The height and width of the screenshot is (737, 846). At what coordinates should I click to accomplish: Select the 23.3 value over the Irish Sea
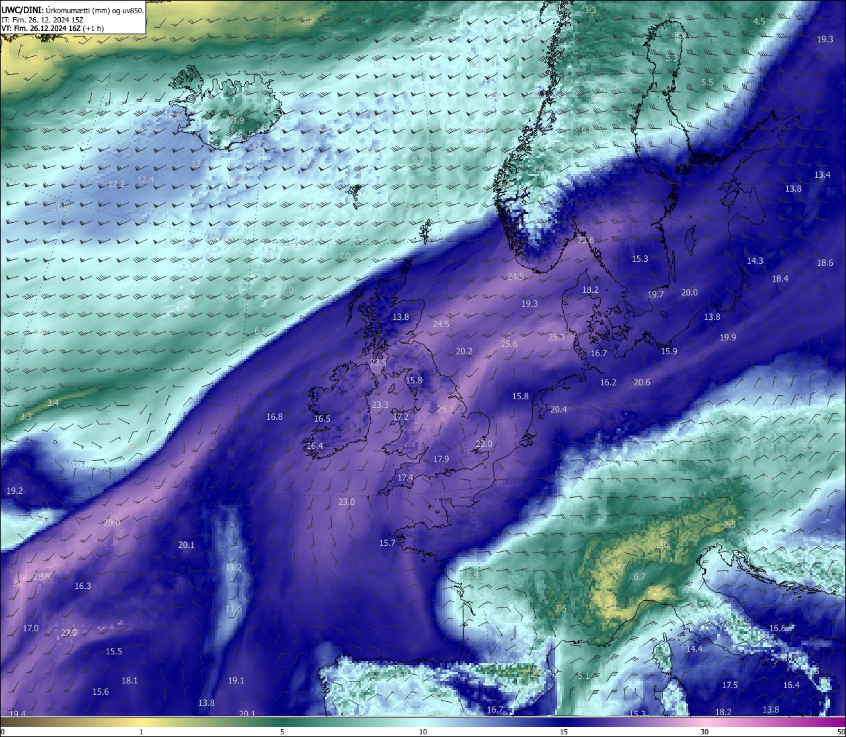380,405
